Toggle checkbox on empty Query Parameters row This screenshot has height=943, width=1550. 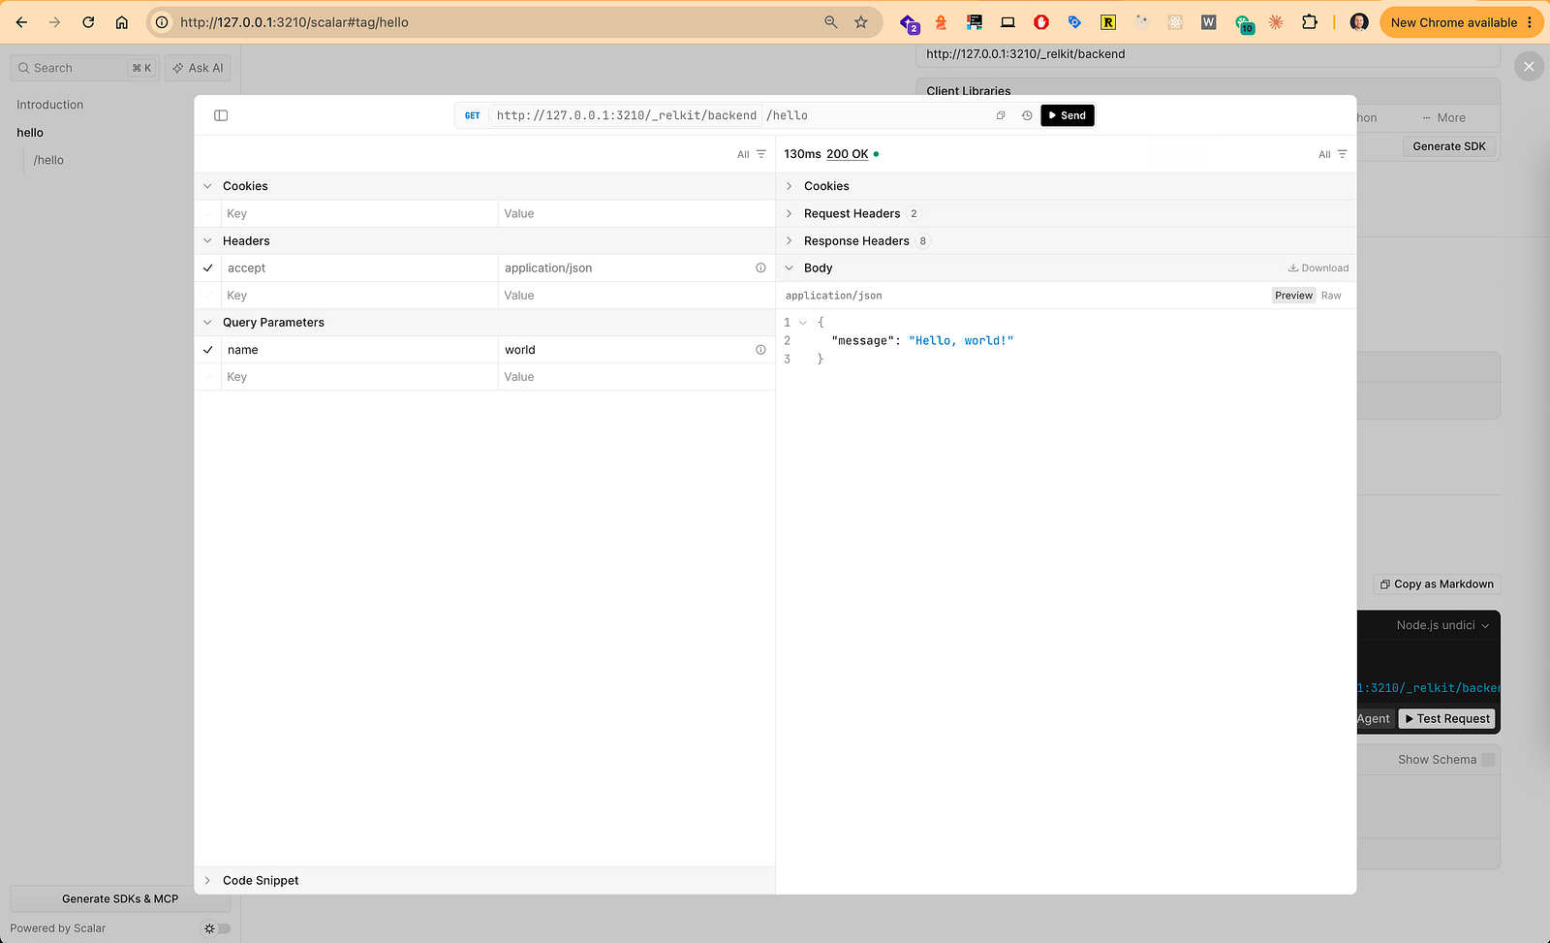[x=207, y=377]
